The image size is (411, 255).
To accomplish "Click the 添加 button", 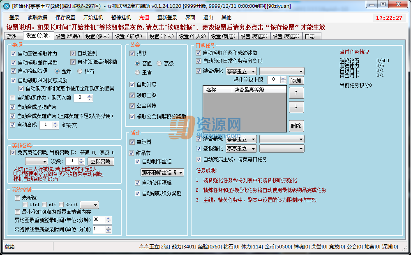I will [x=296, y=80].
